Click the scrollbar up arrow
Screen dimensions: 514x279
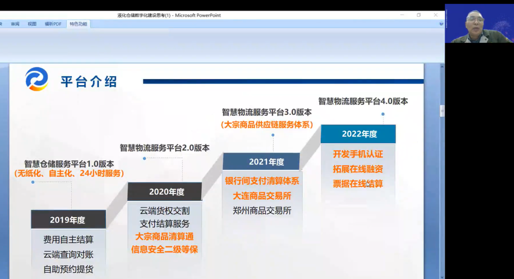click(442, 67)
